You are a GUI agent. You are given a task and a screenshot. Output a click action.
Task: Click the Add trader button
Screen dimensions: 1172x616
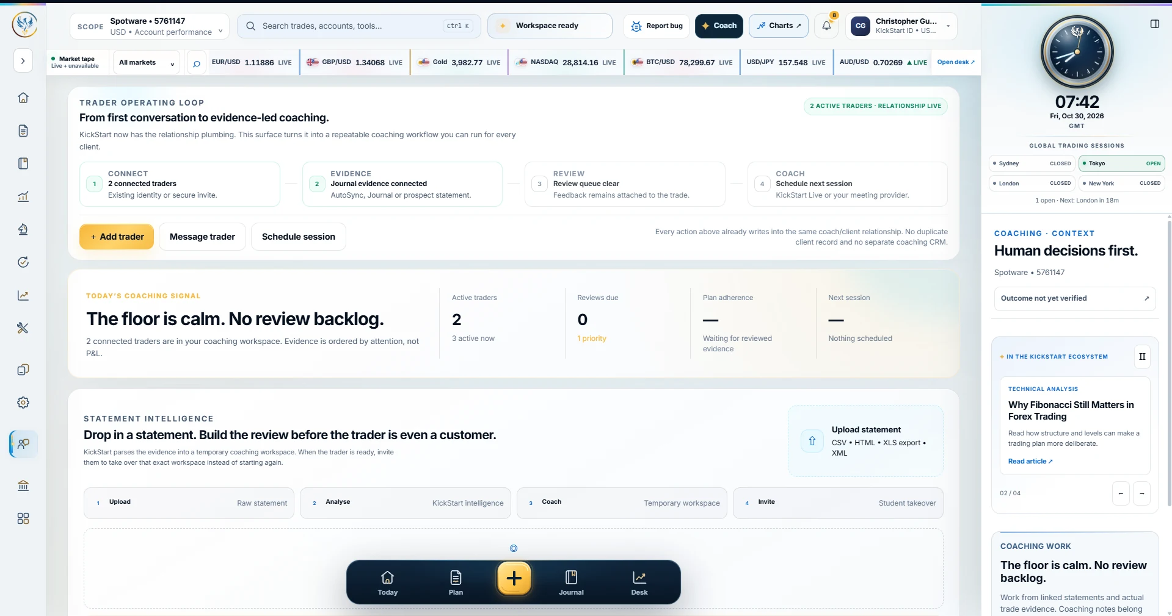pos(117,237)
